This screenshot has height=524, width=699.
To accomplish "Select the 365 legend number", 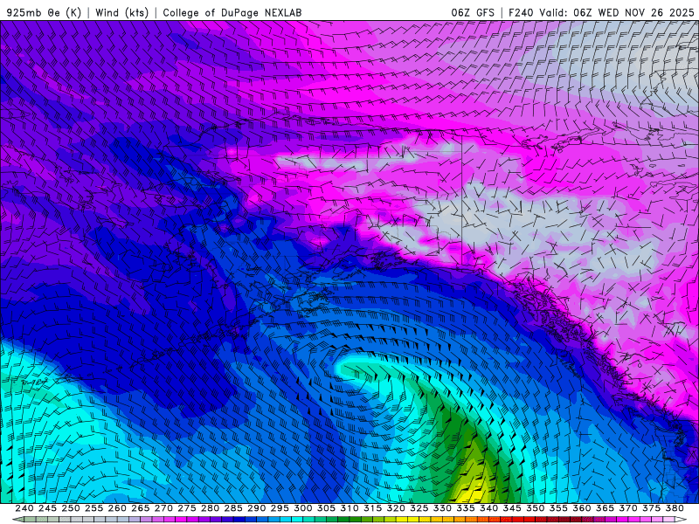I will pyautogui.click(x=605, y=508).
